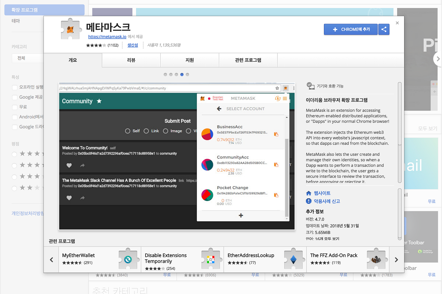442x294 pixels.
Task: Select the Image radio button
Action: [165, 131]
